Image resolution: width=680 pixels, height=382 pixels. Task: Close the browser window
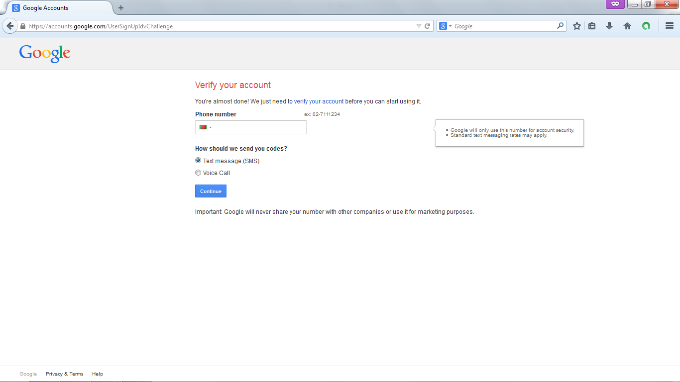coord(667,4)
